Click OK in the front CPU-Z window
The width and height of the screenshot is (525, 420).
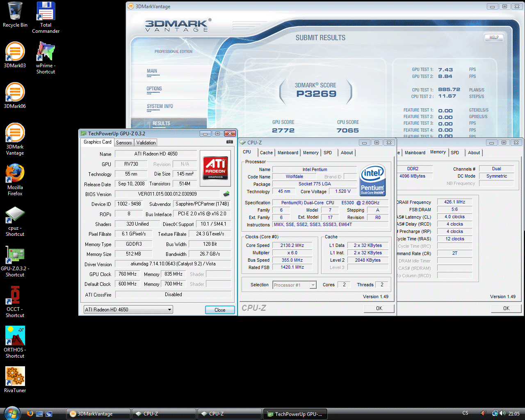click(379, 308)
